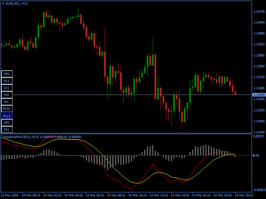Viewport: 266px width, 199px height.
Task: Click the 14 Mar 16:15 time label
Action: pos(201,195)
